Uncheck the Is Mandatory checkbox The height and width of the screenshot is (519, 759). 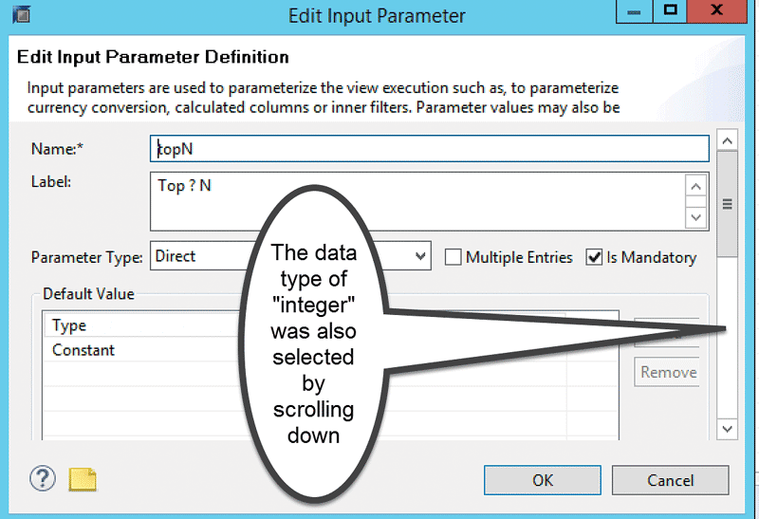coord(595,257)
